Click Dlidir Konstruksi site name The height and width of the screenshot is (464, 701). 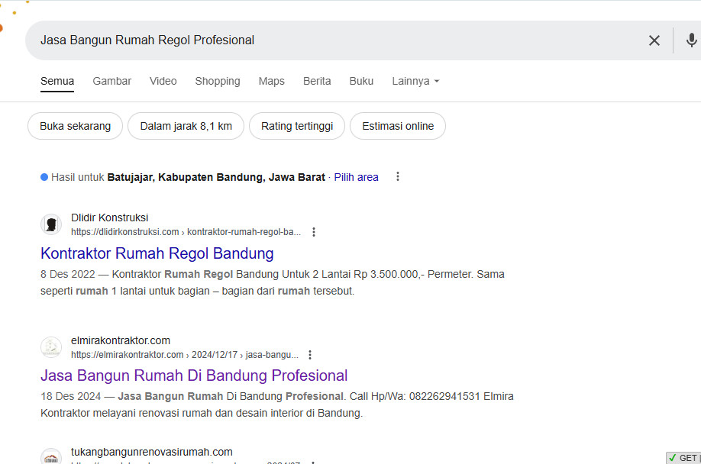109,217
